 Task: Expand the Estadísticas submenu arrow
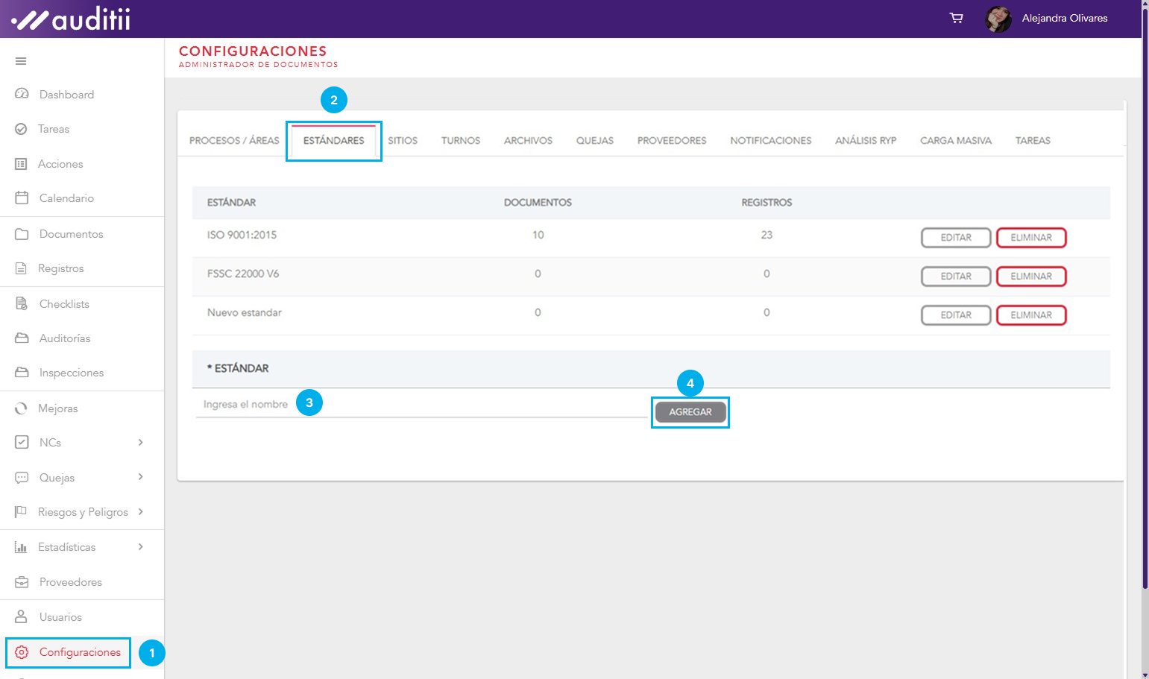[141, 547]
